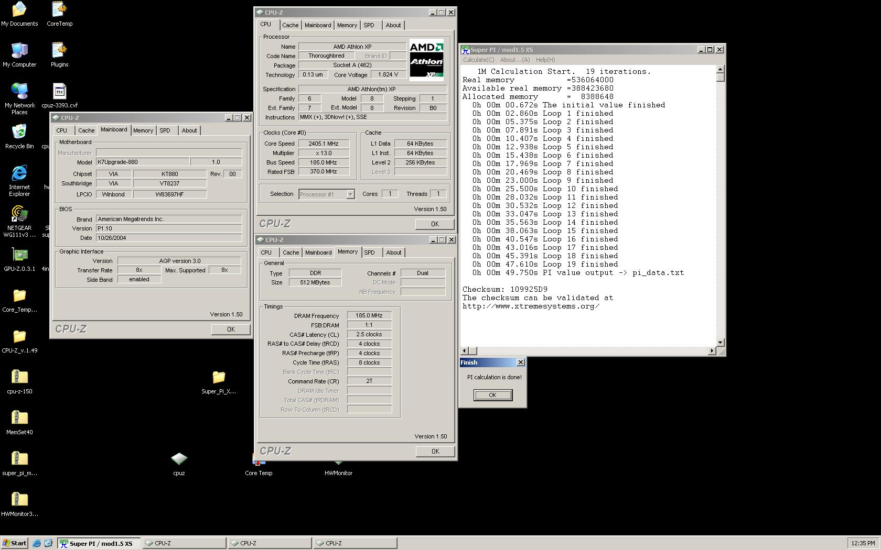Click Super PI horizontal scrollbar left arrow

click(464, 350)
